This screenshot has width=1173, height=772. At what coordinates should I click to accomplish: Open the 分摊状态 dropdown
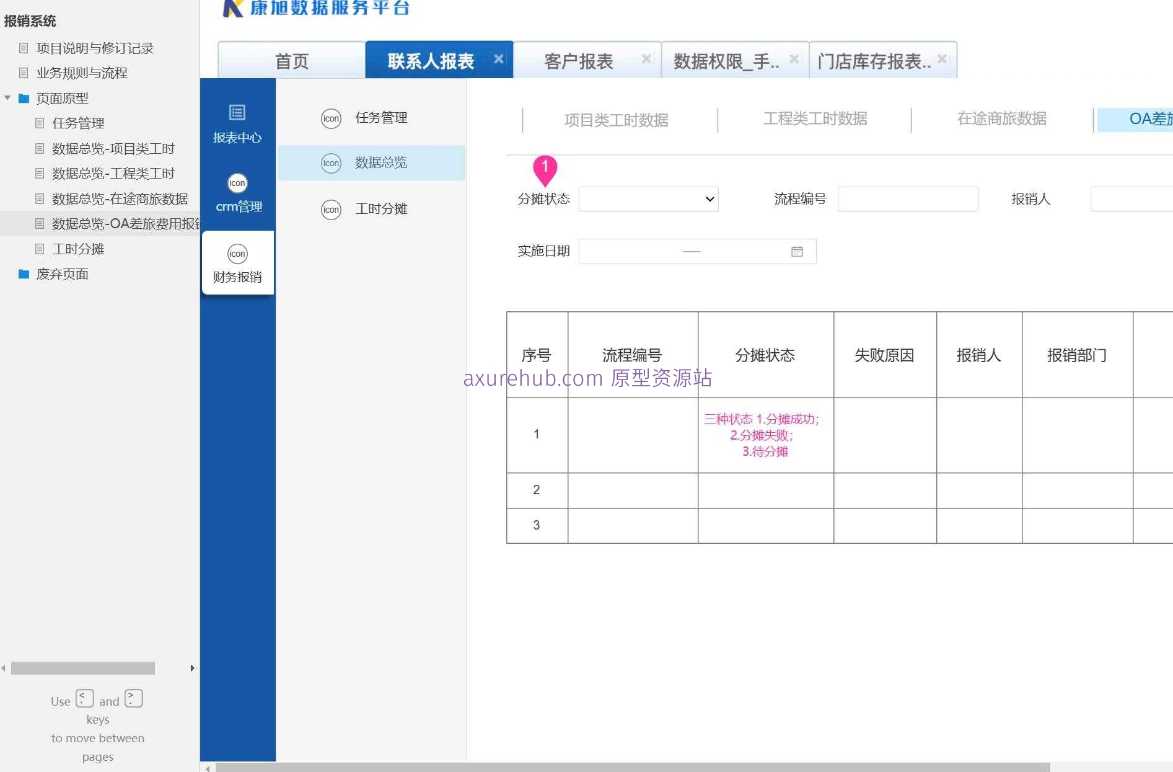648,199
